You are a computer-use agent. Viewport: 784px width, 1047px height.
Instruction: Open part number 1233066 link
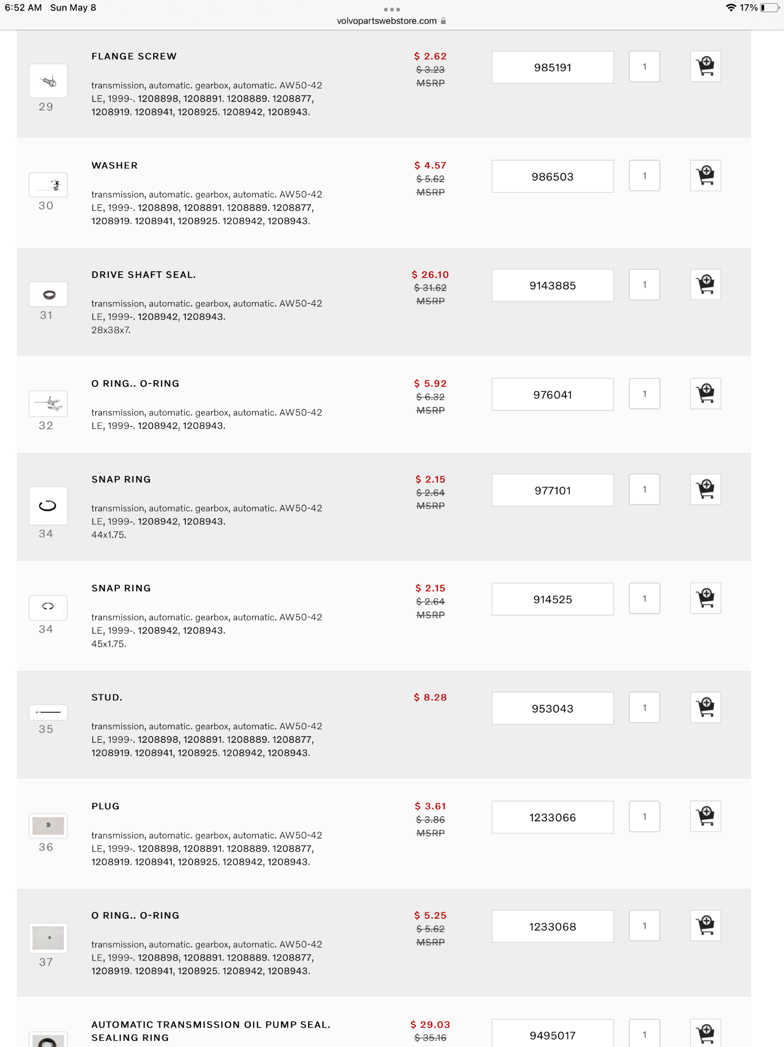(552, 818)
